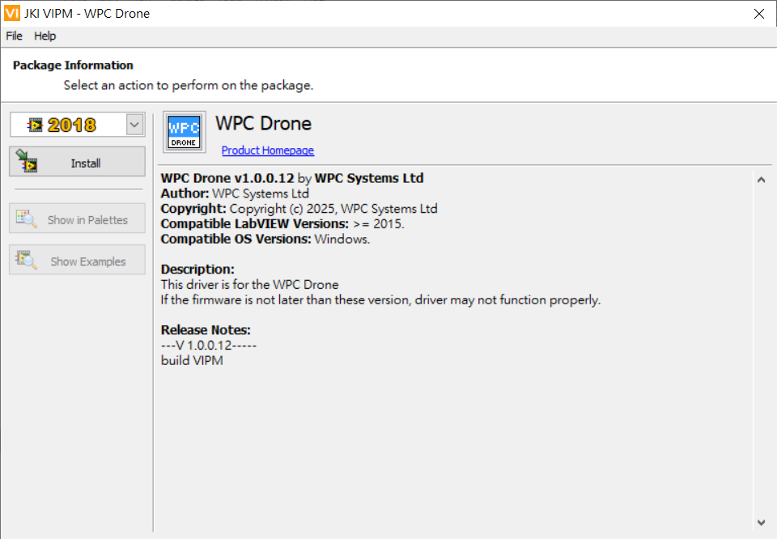Close the JKI VIPM window
The image size is (777, 539).
(x=758, y=14)
